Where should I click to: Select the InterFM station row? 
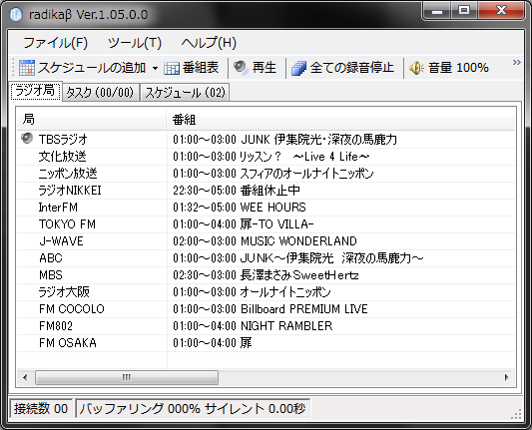(x=266, y=208)
